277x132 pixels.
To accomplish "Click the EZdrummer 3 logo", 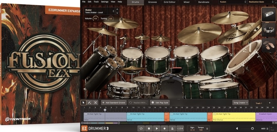I will 95,128.
